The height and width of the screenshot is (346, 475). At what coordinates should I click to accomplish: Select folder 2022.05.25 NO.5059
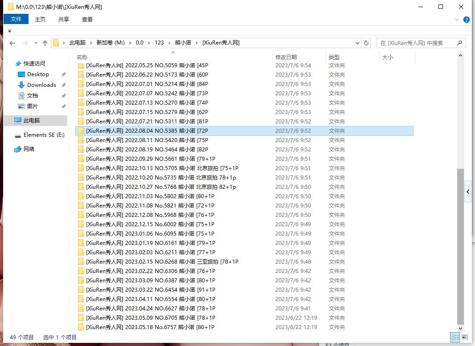point(245,65)
